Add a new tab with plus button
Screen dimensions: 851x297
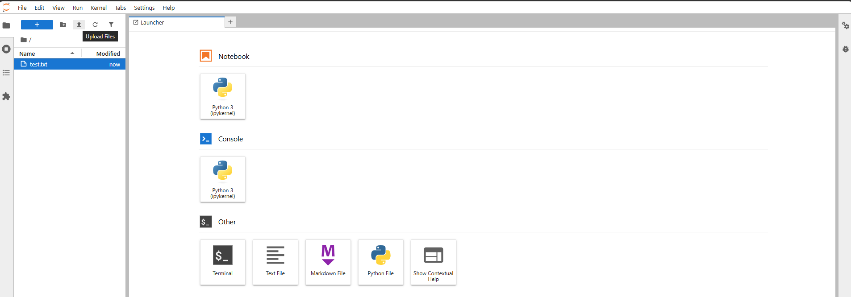(230, 22)
